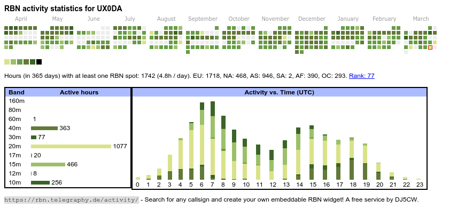Screen dimensions: 465x208
Task: Click the '30m' band label
Action: click(15, 137)
